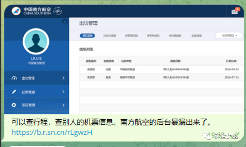Click the speedometer icon beside 出访管理
This screenshot has height=147, width=246.
coord(14,78)
